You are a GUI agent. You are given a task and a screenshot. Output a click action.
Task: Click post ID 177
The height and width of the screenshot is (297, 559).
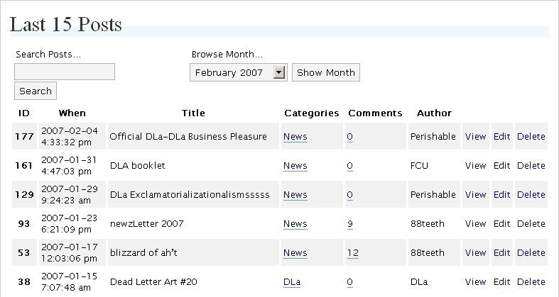tap(24, 137)
